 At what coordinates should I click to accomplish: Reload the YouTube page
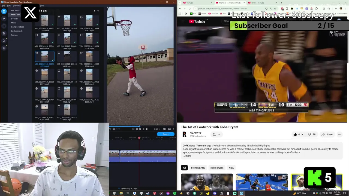[189, 8]
